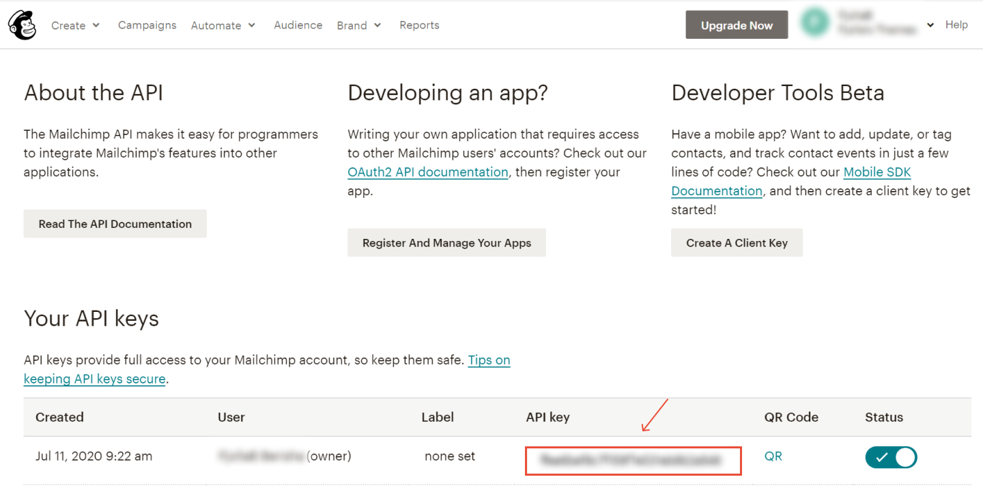
Task: Click the 'Developer Tools Beta' heading
Action: pos(778,93)
